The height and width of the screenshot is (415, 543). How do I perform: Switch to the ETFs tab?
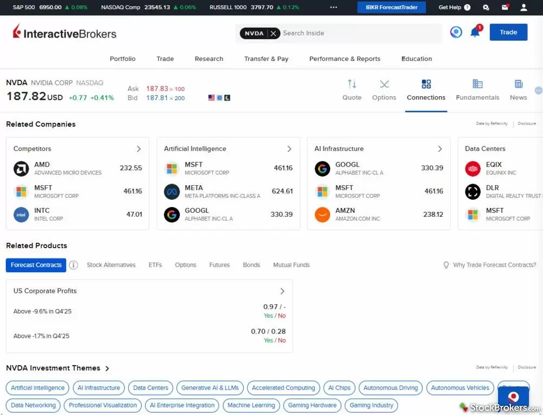155,265
